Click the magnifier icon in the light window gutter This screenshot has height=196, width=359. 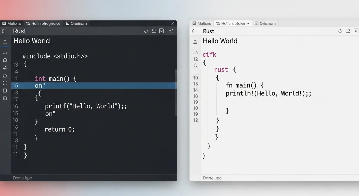point(195,65)
